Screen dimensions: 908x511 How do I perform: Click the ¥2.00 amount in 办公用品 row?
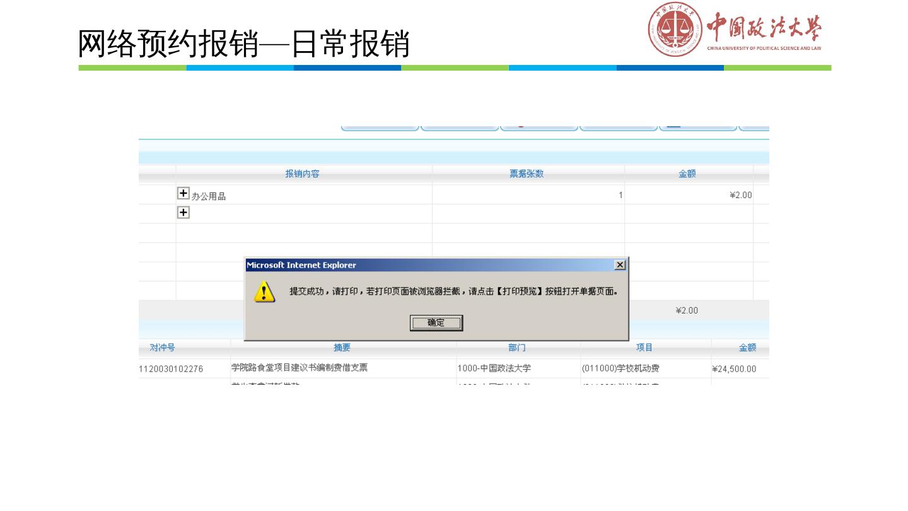[741, 196]
